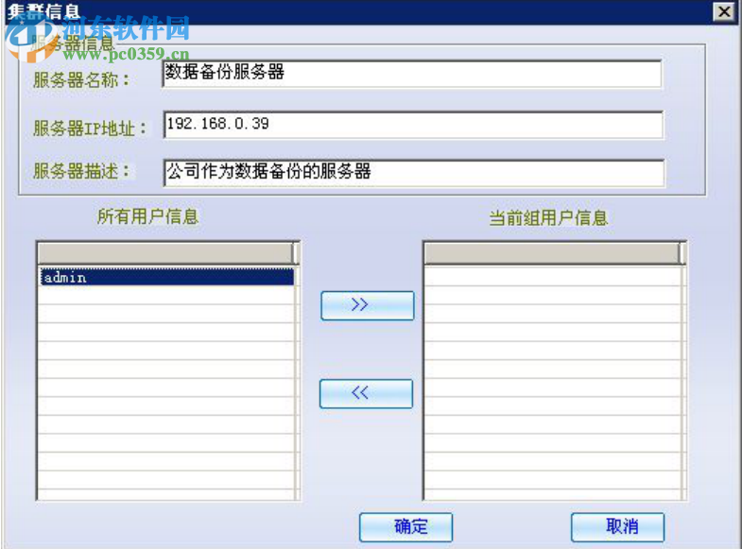Click the 服务器IP地址 input field

[x=413, y=125]
